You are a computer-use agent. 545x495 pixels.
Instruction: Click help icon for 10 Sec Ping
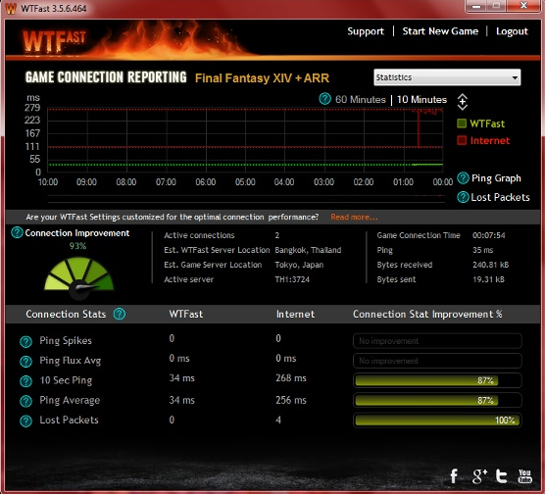tap(26, 381)
